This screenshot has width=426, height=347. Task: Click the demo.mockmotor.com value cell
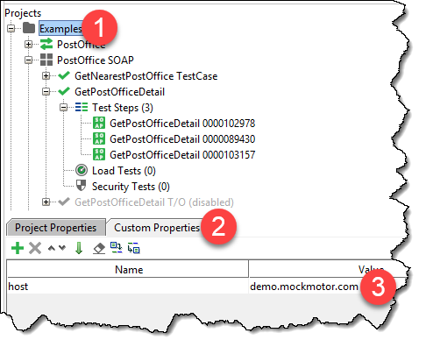[x=304, y=287]
